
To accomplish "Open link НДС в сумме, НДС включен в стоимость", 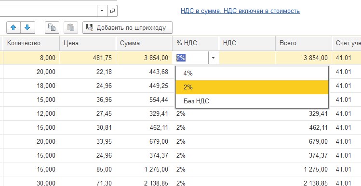I will tap(240, 11).
